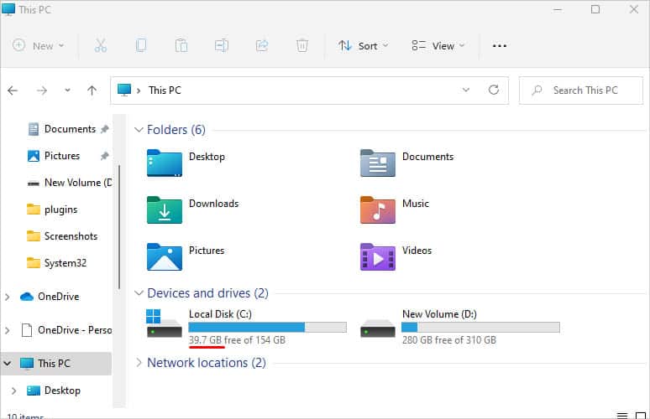
Task: Open the Pictures folder icon in Folders
Action: (165, 257)
